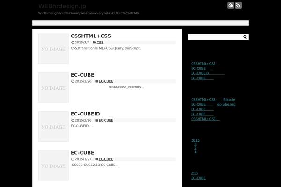Click excerpt starting CSS3transitionHTML+CSSjQuery
This screenshot has height=187, width=281.
107,48
